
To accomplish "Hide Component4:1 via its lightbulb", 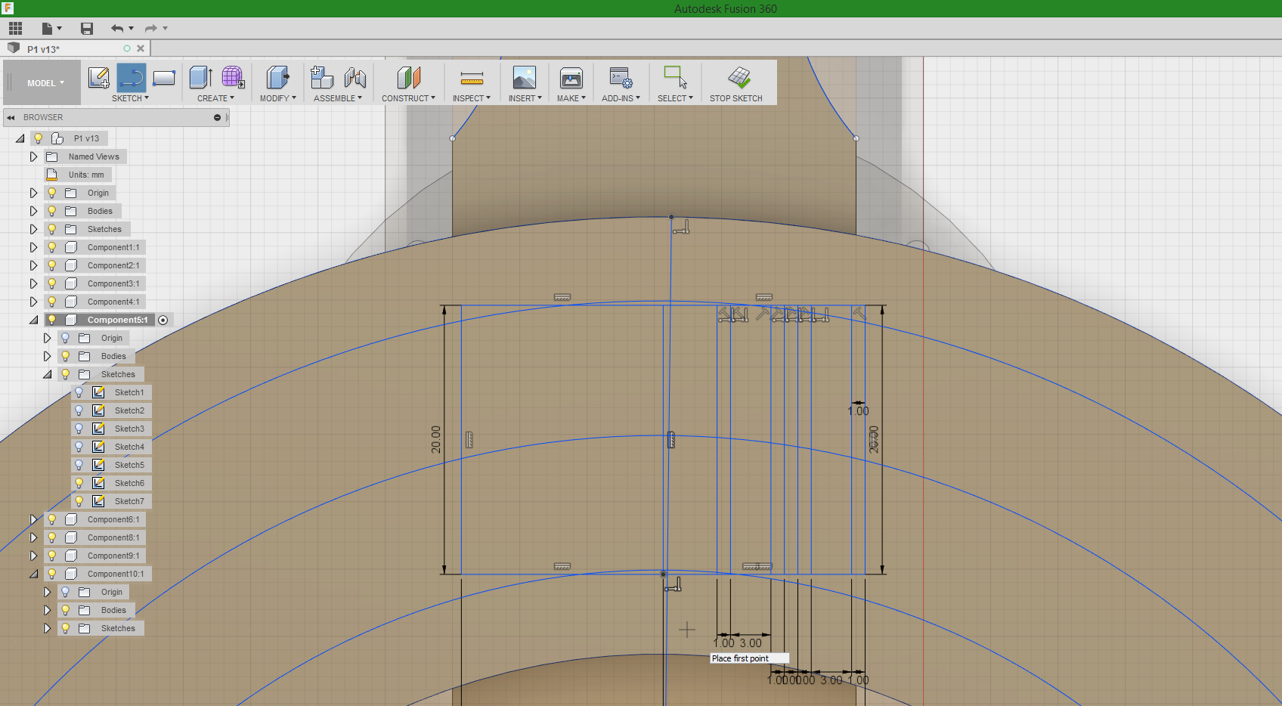I will point(51,302).
